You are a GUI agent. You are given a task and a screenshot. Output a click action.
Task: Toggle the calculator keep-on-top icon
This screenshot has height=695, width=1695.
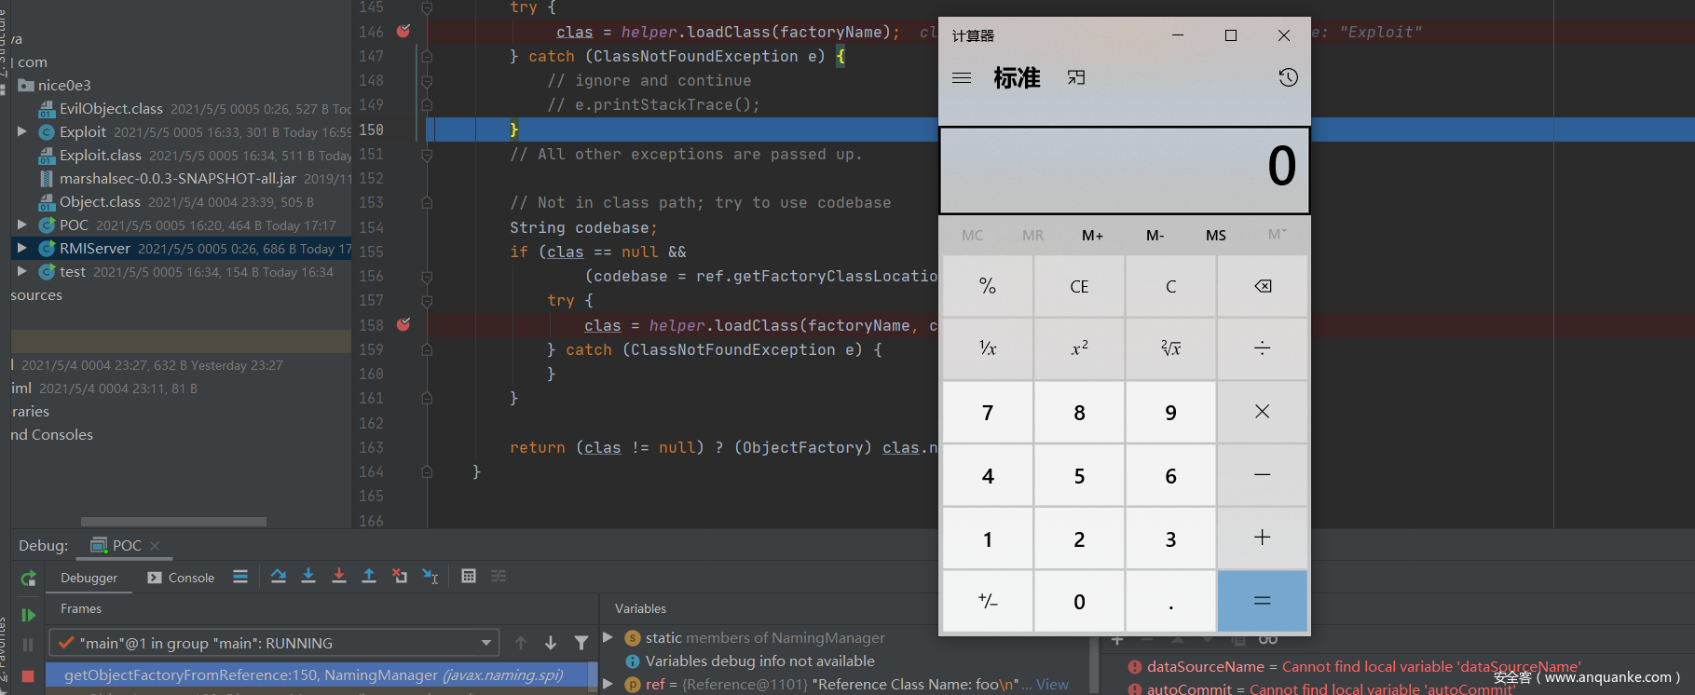point(1076,77)
